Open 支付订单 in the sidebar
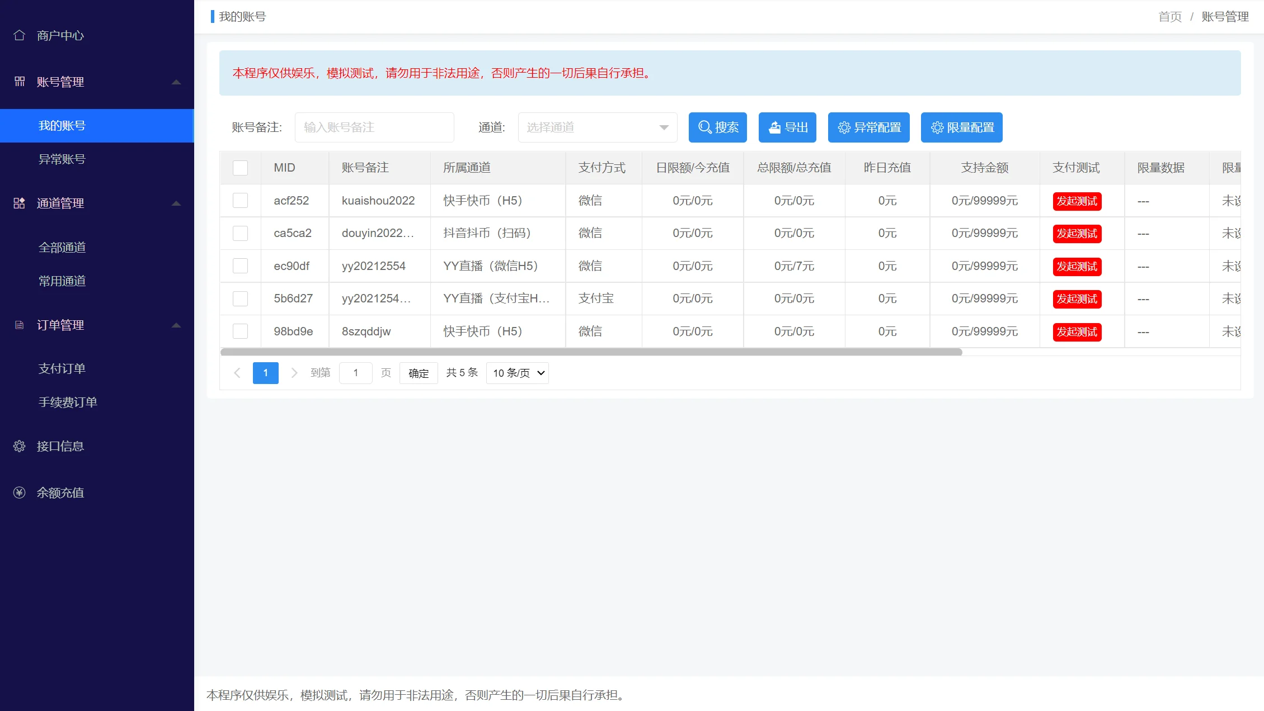This screenshot has width=1264, height=711. (x=62, y=368)
